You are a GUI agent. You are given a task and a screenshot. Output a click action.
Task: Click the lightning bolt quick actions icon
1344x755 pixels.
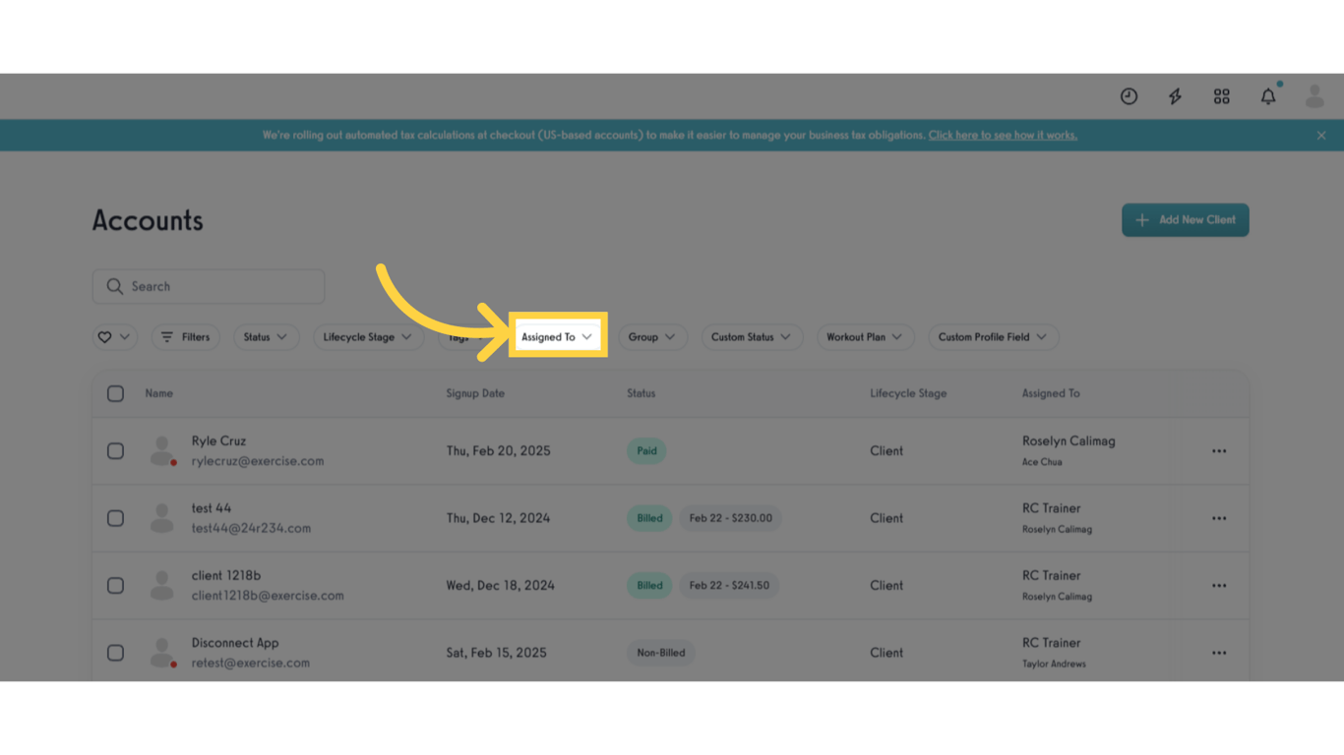(x=1175, y=95)
